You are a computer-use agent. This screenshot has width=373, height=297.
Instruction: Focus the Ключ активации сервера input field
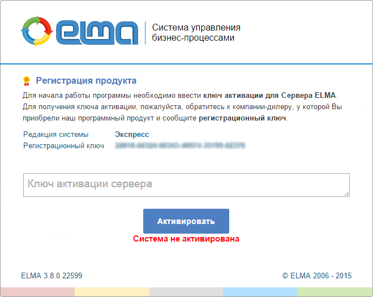pos(186,185)
